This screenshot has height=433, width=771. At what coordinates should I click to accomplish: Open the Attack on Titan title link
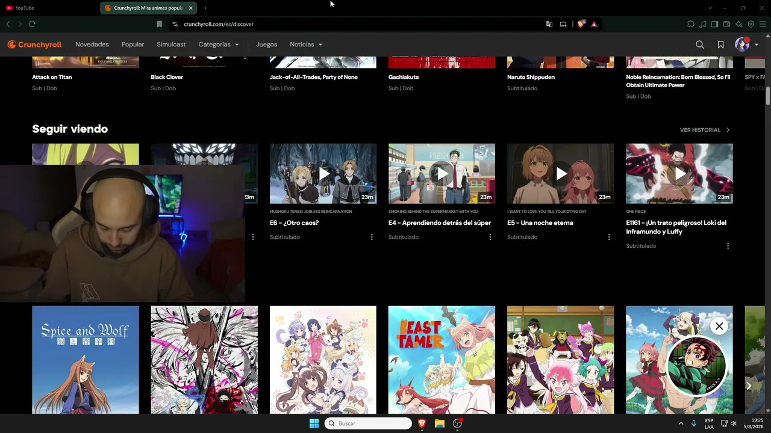point(52,77)
